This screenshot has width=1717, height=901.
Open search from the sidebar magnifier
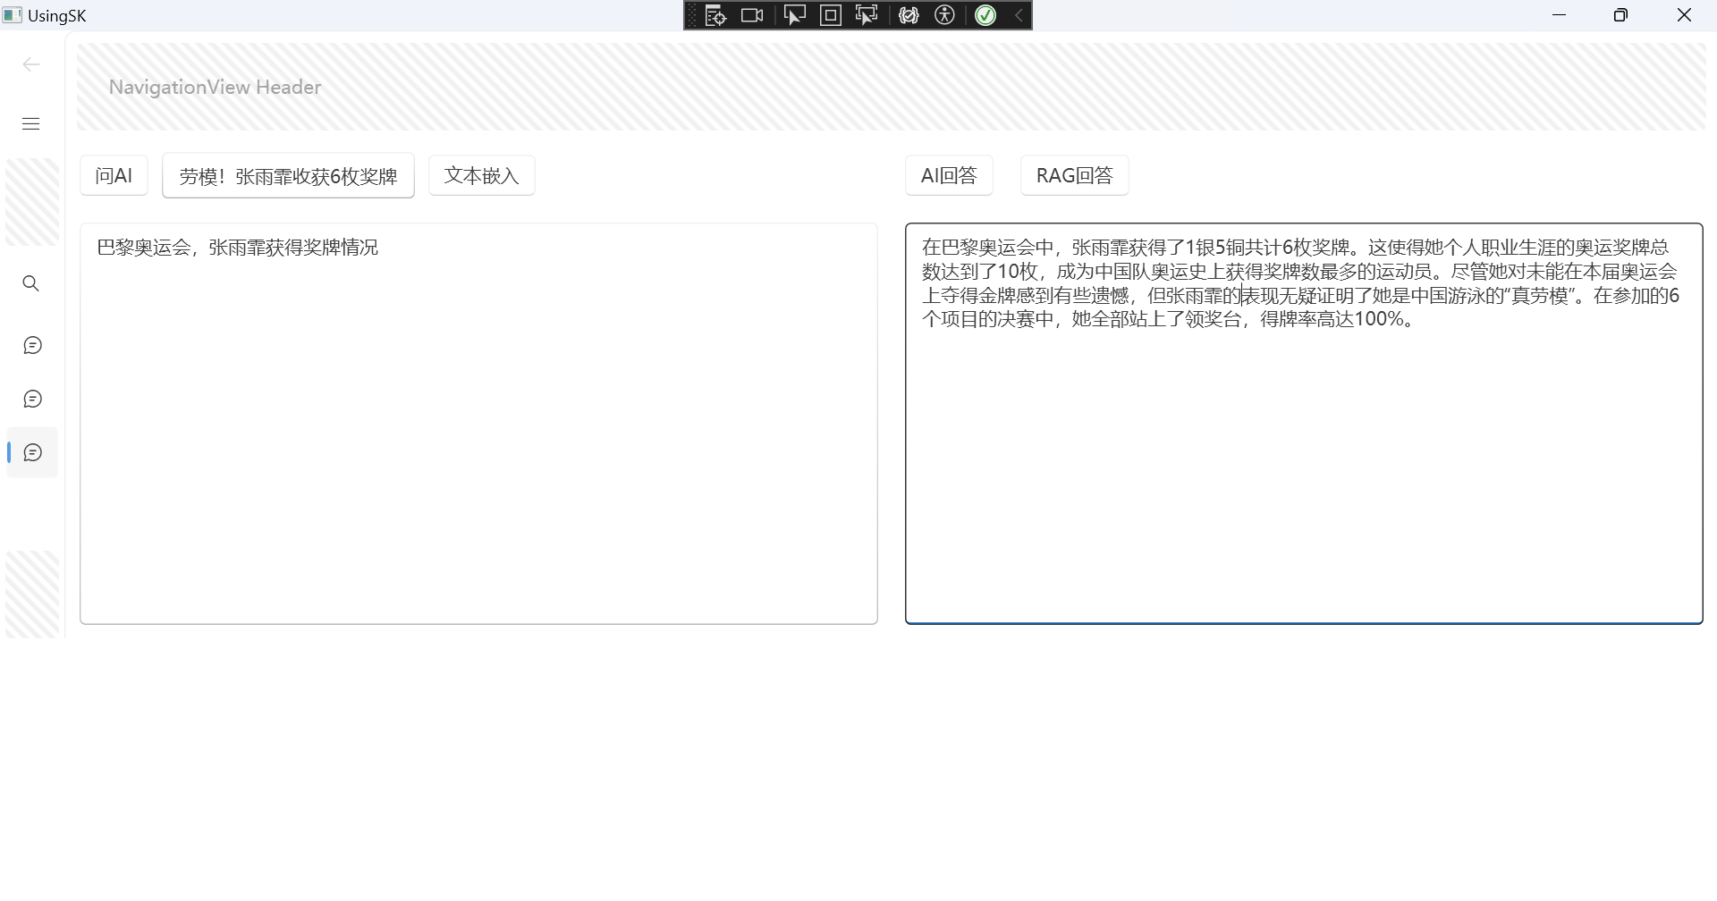click(x=31, y=283)
